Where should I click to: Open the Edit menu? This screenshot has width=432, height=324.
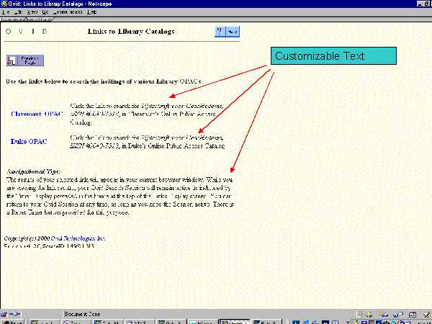pos(18,12)
